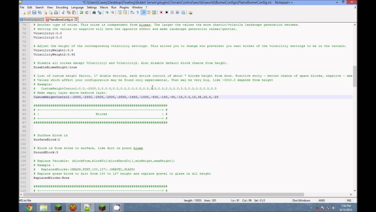Open the Settings menu
Image resolution: width=376 pixels, height=212 pixels.
click(x=92, y=7)
